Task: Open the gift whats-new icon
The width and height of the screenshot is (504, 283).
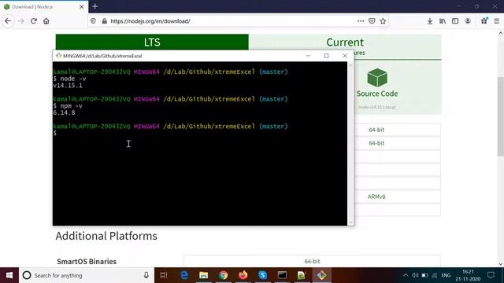Action: pos(484,21)
